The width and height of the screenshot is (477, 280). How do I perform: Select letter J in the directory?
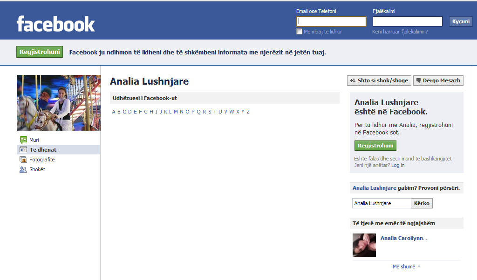pos(161,112)
